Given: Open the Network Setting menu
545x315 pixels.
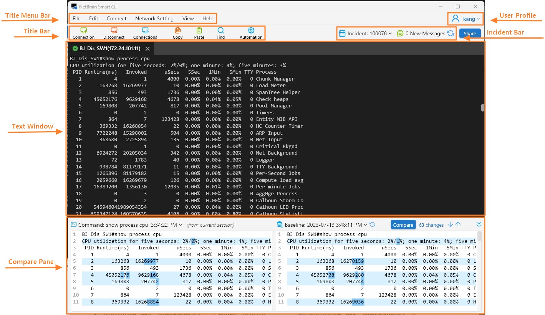Looking at the screenshot, I should (154, 18).
